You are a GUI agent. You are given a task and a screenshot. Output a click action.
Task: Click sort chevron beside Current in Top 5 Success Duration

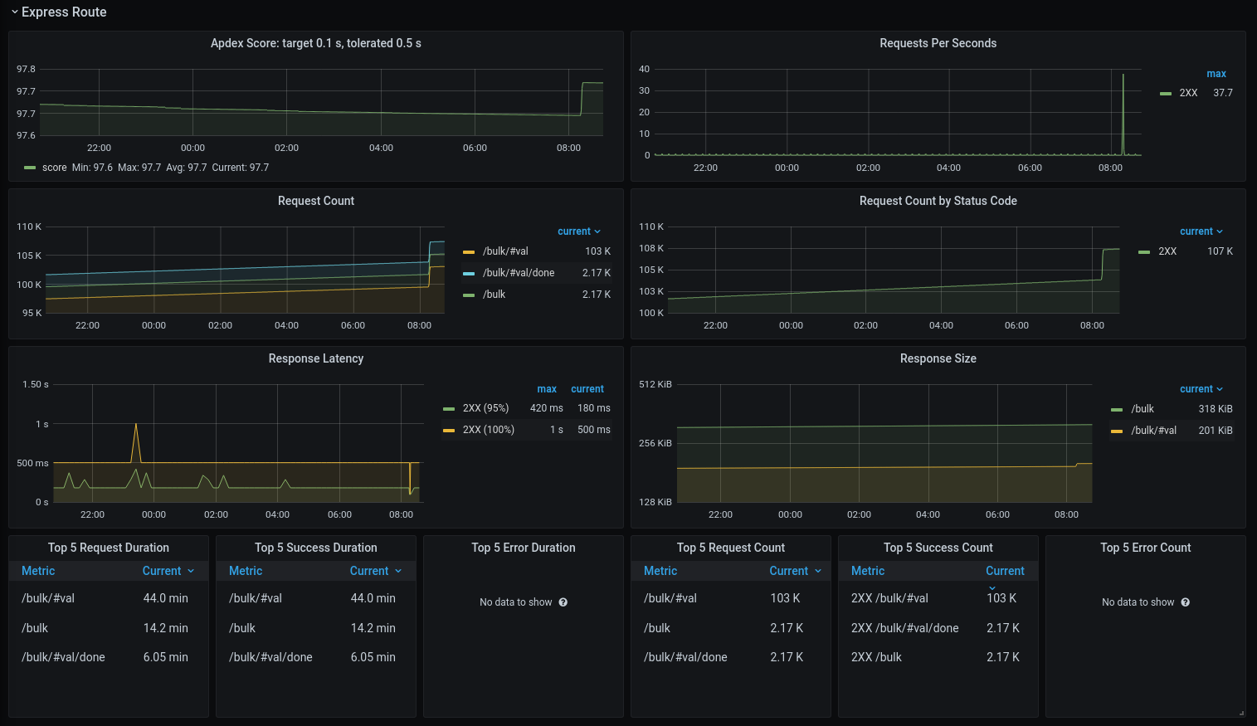(x=398, y=571)
